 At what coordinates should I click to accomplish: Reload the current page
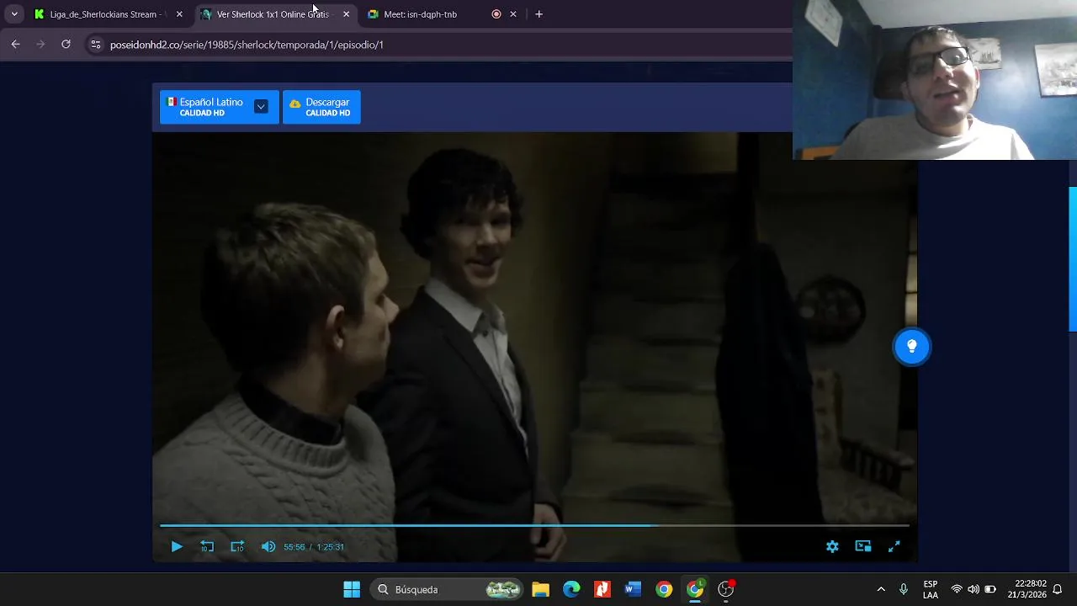coord(66,45)
